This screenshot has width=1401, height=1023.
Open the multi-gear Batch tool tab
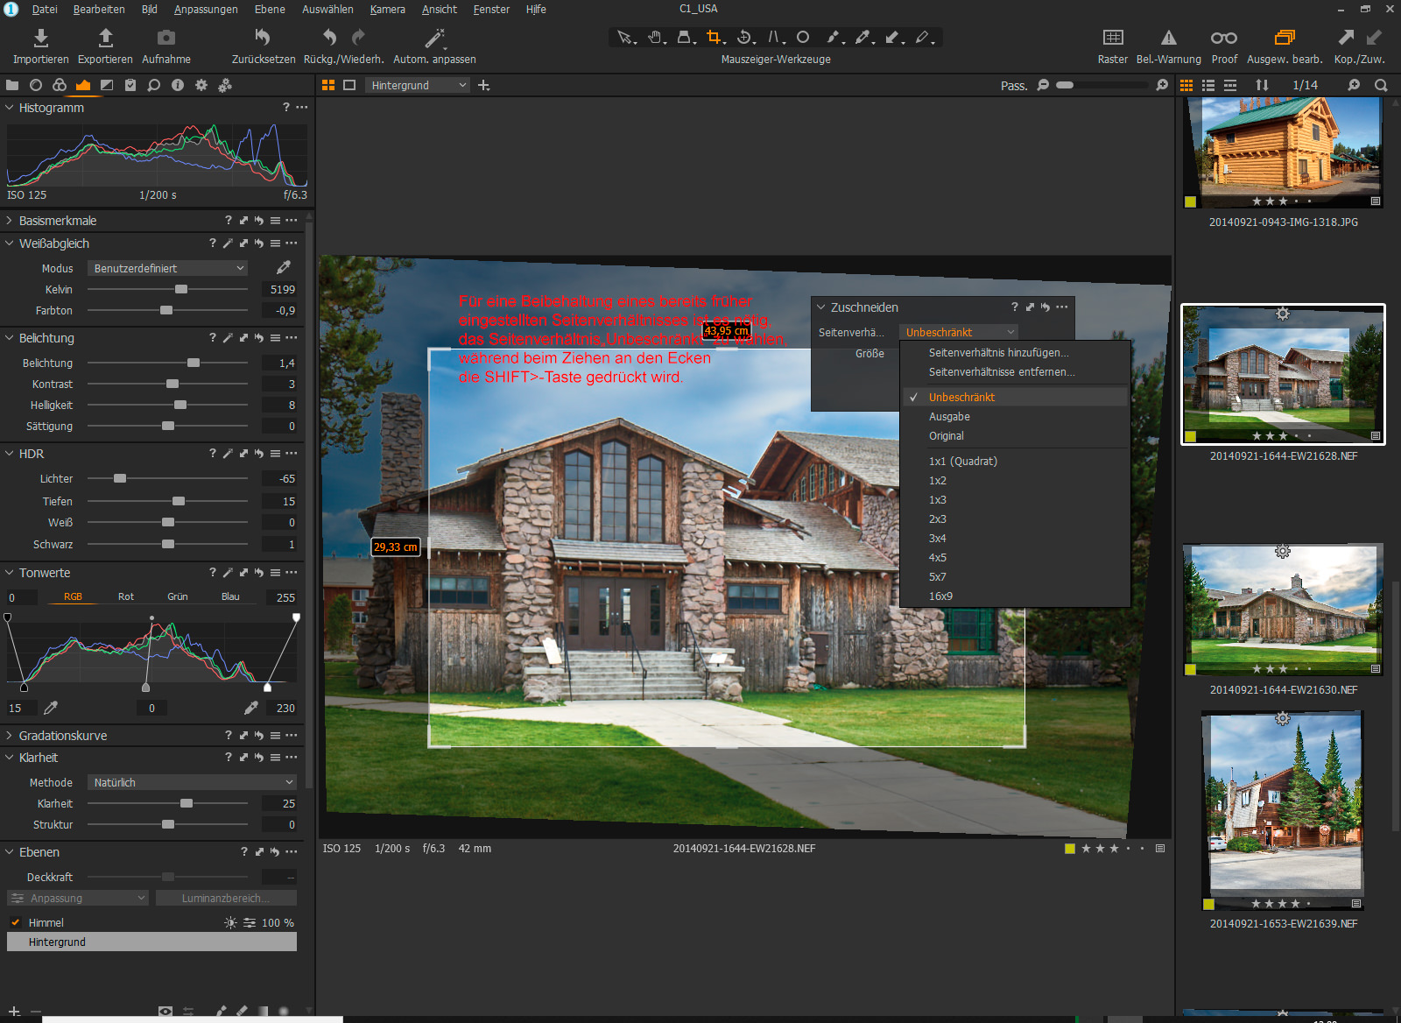click(x=225, y=85)
